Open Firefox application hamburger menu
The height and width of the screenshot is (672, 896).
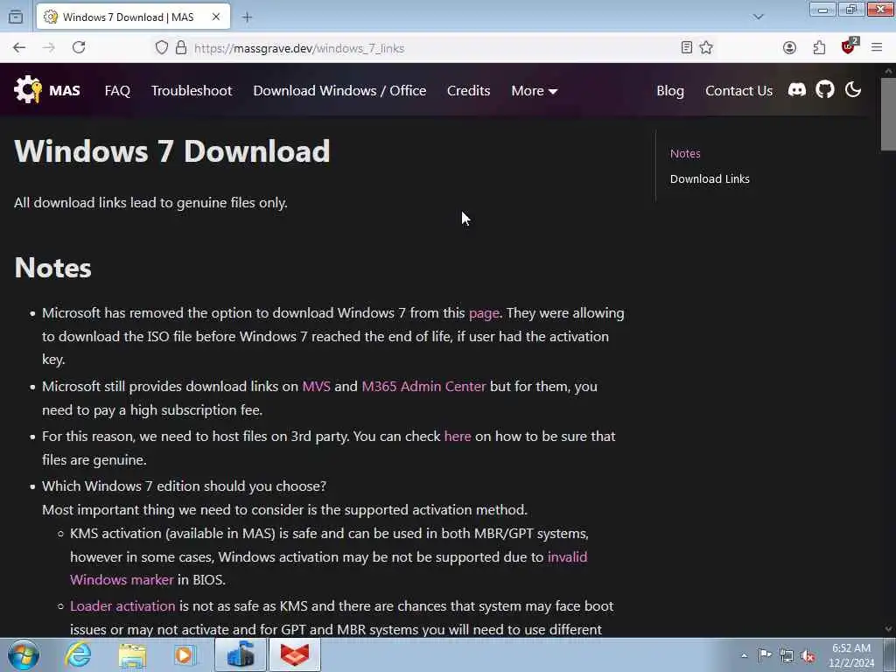coord(877,47)
